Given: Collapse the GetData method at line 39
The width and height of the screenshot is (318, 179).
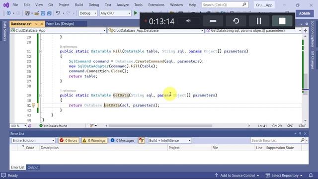Looking at the screenshot, I should [x=40, y=95].
